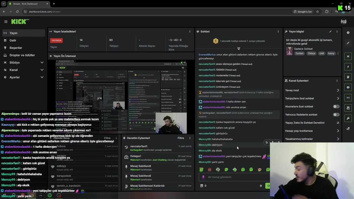Click username Memzy99 on 'deliriyom' message

coord(205,145)
